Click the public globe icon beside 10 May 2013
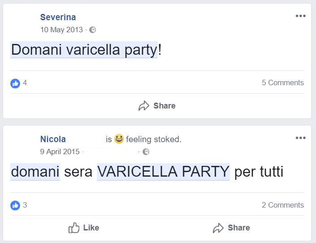Image resolution: width=316 pixels, height=243 pixels. (x=93, y=30)
